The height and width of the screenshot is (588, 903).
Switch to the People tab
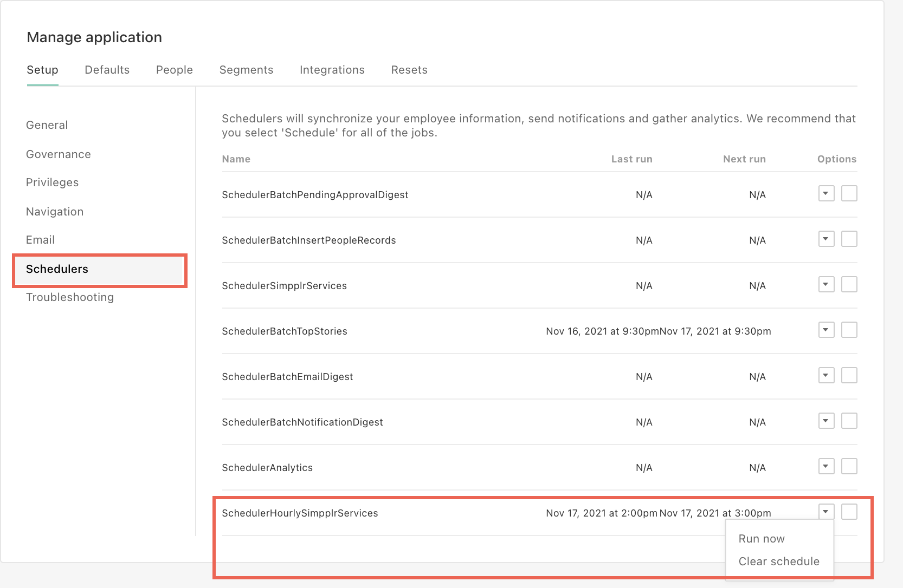tap(175, 70)
